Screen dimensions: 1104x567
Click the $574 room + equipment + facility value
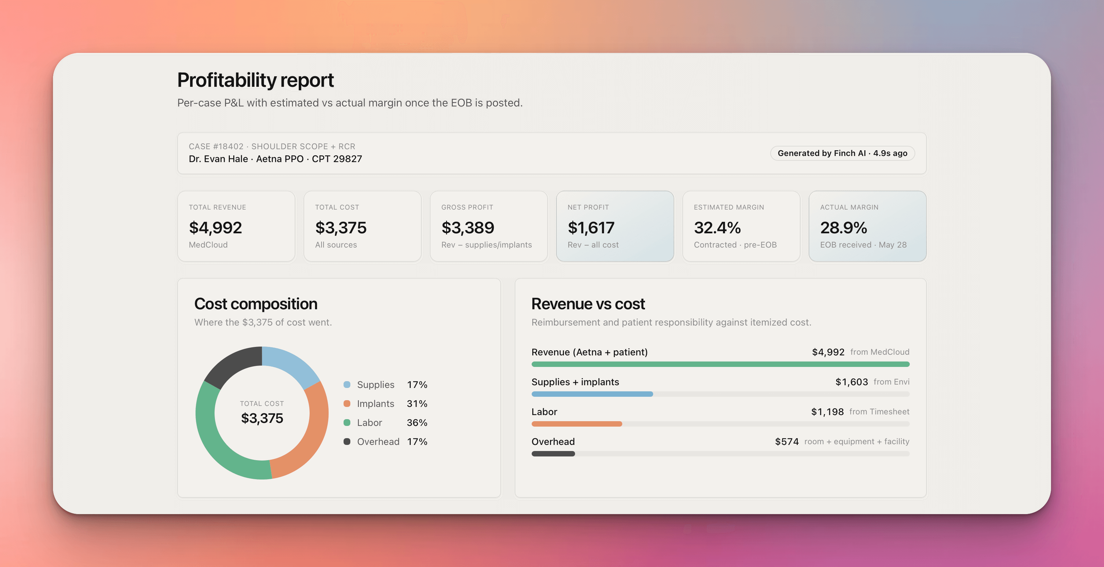pyautogui.click(x=842, y=442)
